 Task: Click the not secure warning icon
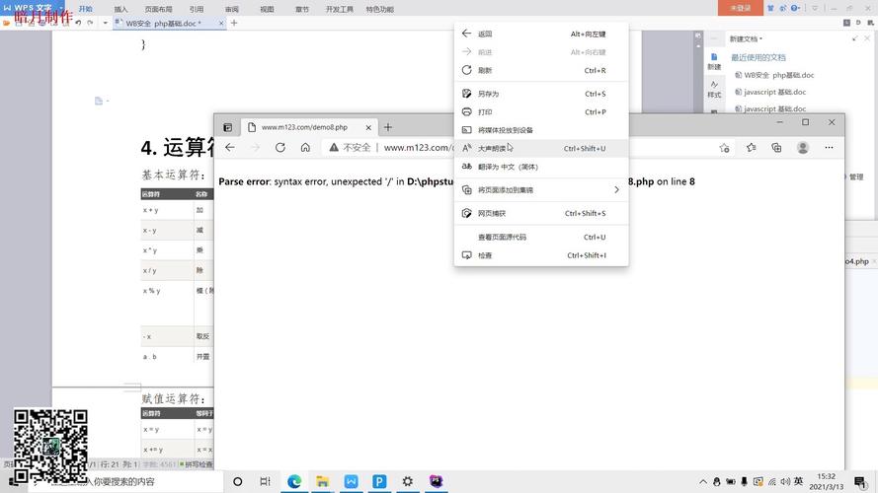334,148
